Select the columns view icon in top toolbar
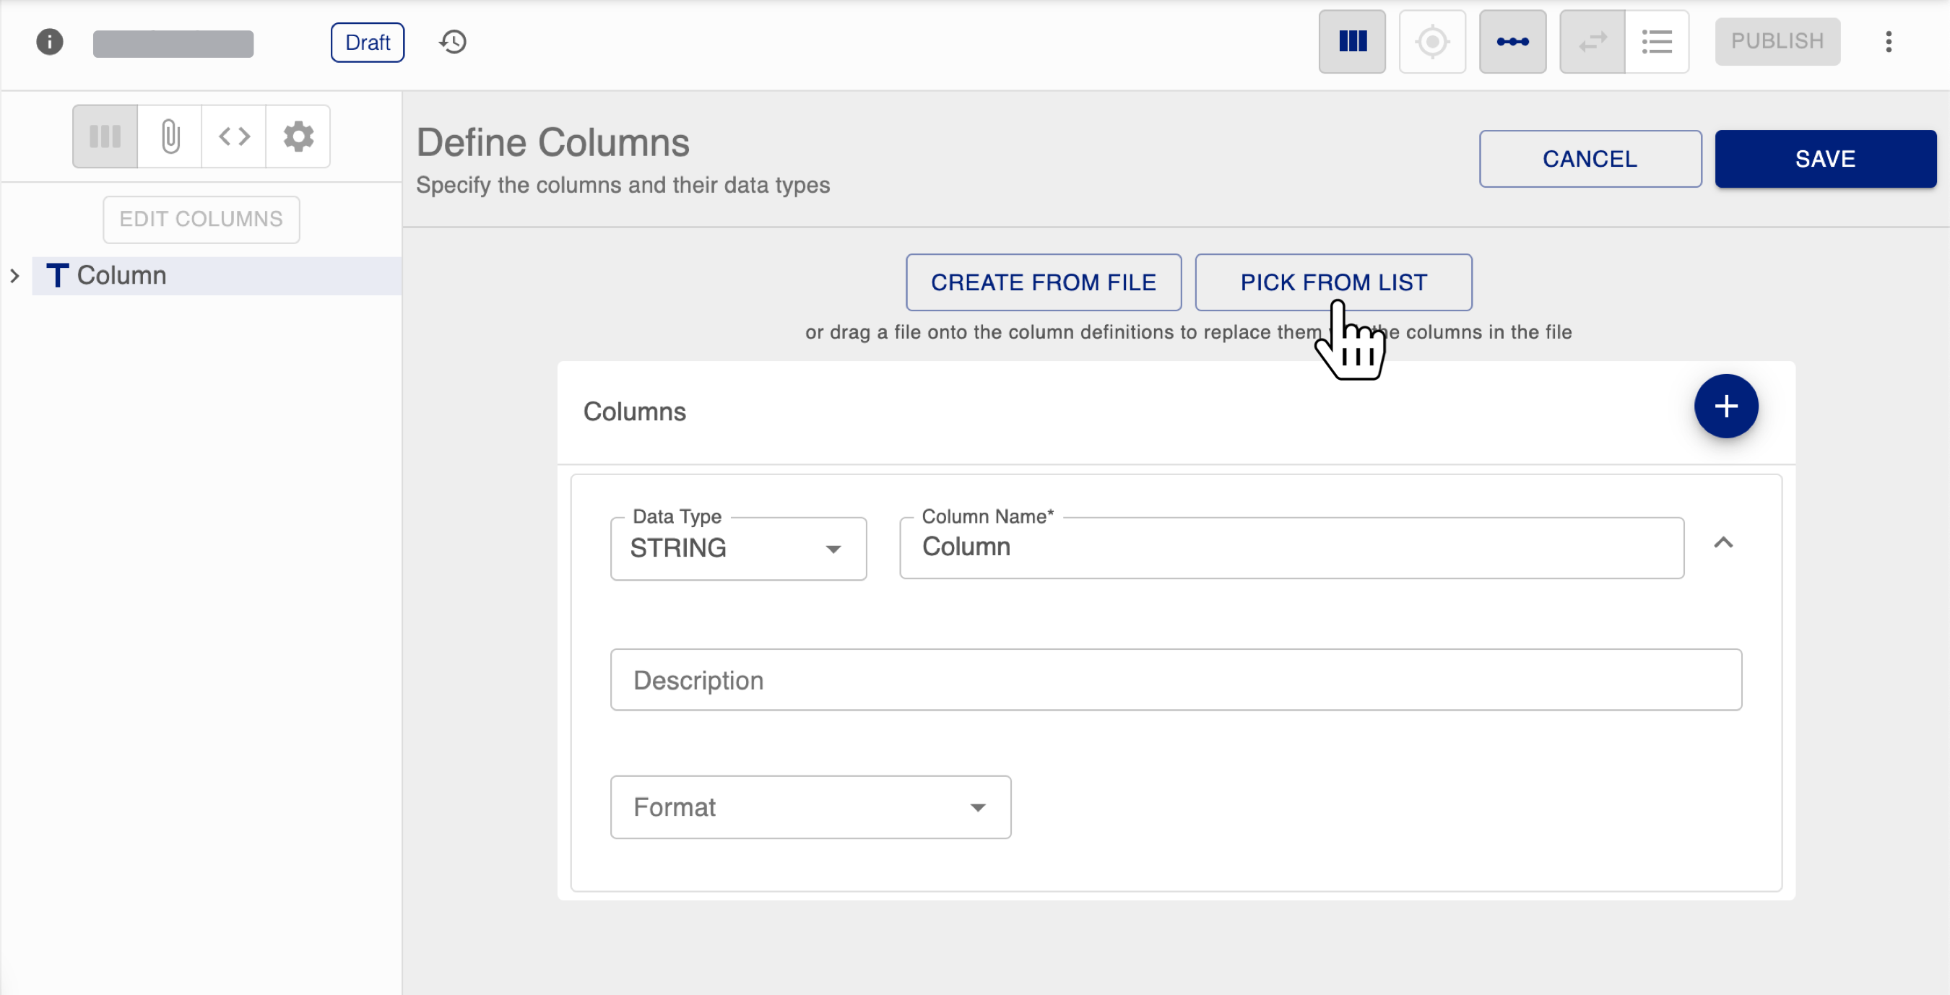Viewport: 1950px width, 995px height. click(x=1352, y=42)
